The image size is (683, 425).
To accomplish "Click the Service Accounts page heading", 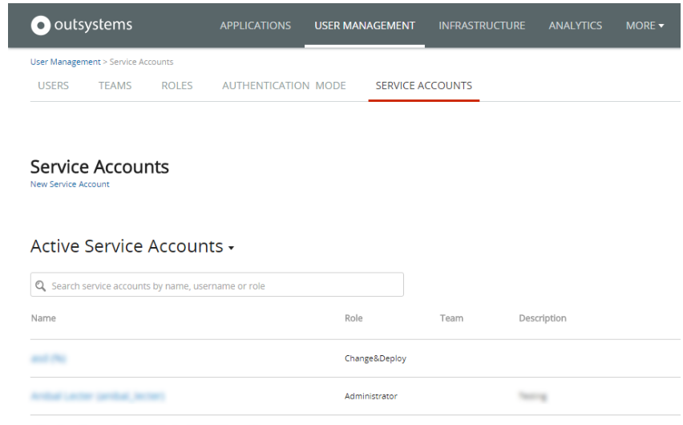I will point(99,167).
